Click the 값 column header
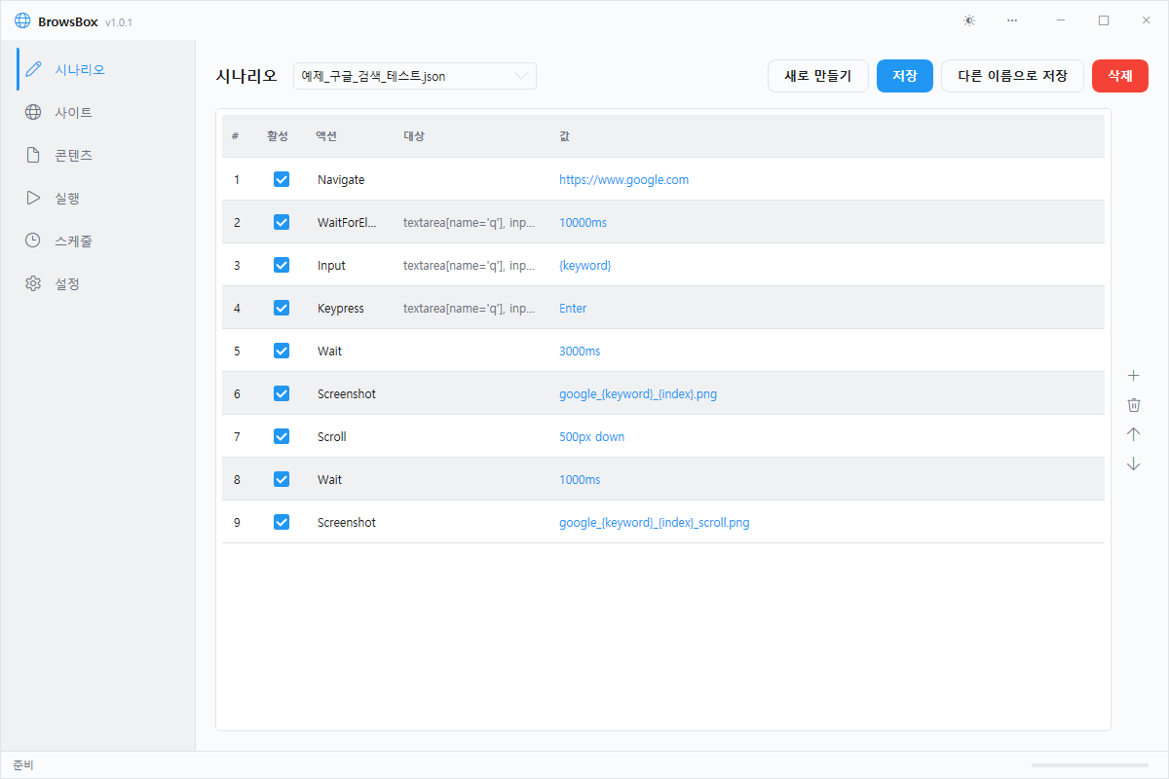The width and height of the screenshot is (1169, 779). [565, 136]
